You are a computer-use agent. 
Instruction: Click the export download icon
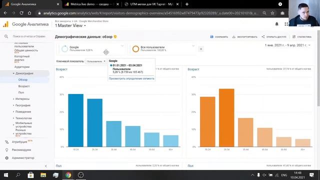234,36
